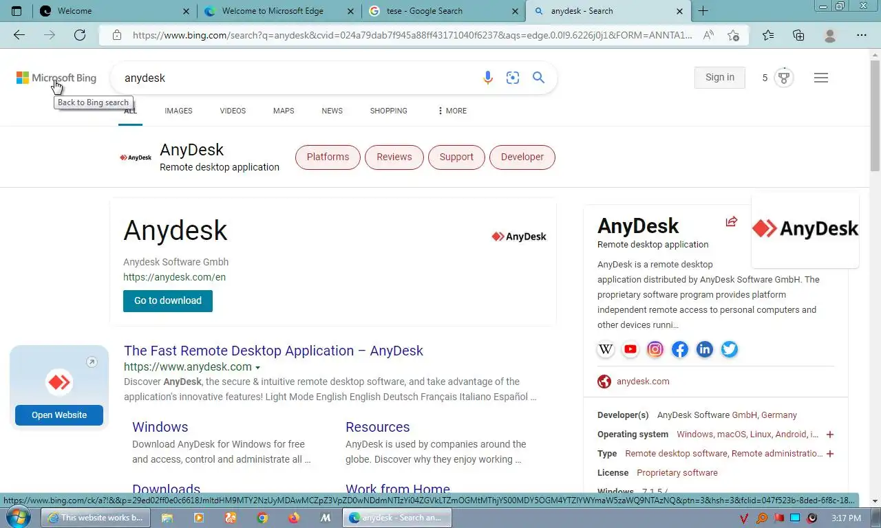
Task: Open the browser profile avatar
Action: coord(830,35)
